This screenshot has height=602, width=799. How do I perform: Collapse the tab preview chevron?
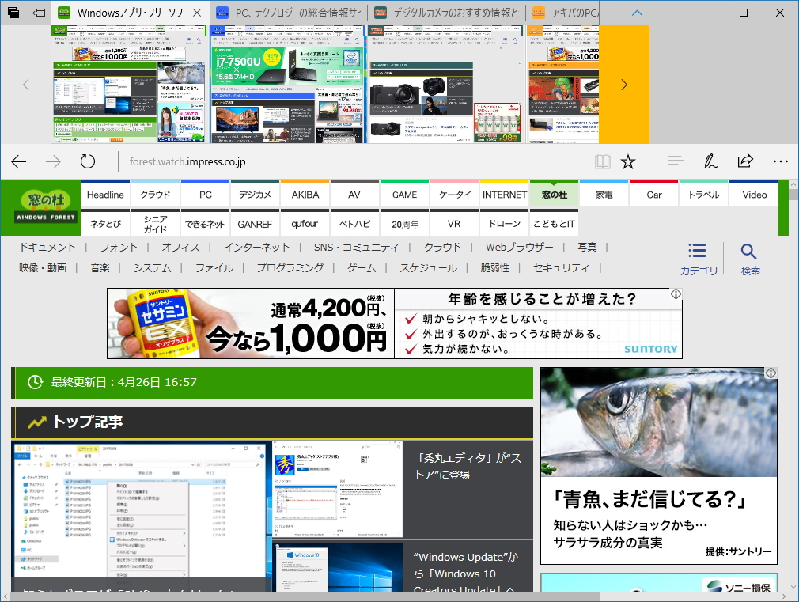coord(637,13)
